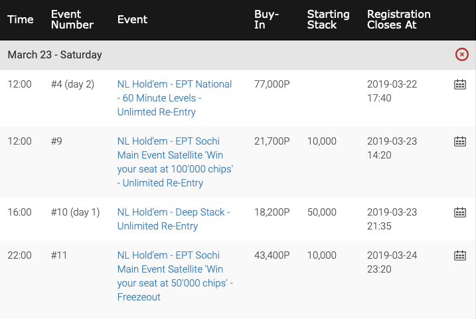
Task: Collapse March 23 section with red X icon
Action: [x=462, y=54]
